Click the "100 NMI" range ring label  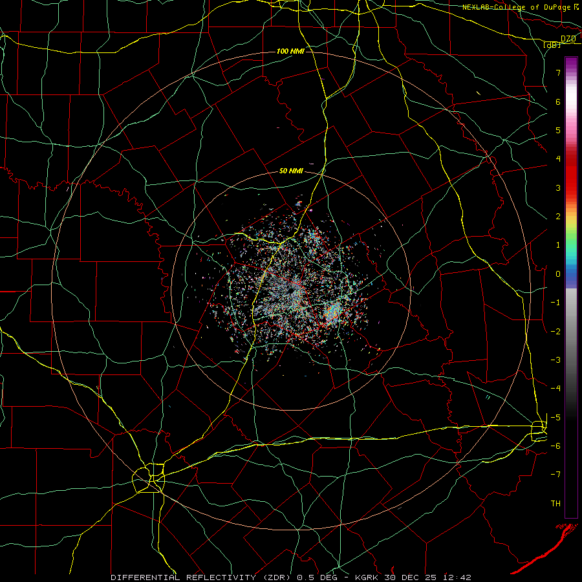[290, 51]
